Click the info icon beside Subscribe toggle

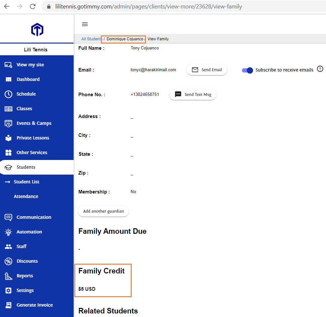(x=320, y=69)
